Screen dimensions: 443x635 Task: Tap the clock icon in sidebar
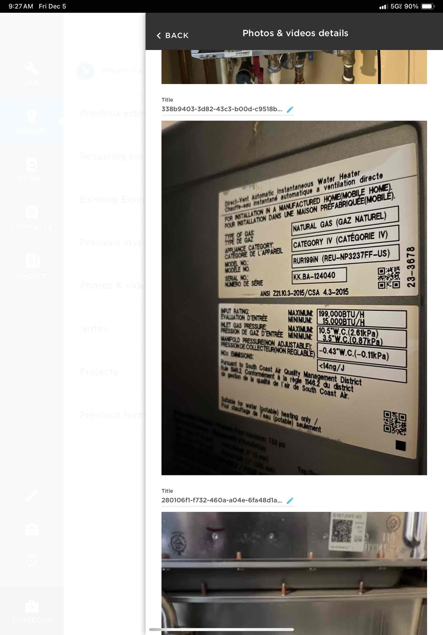click(x=32, y=560)
